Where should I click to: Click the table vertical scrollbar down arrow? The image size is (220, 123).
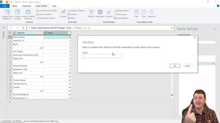click(x=172, y=95)
